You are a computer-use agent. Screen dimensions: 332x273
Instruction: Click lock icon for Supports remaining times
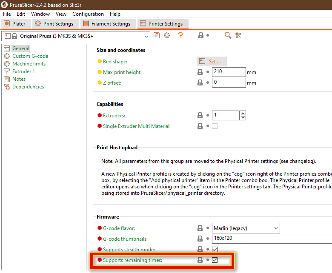(x=200, y=260)
